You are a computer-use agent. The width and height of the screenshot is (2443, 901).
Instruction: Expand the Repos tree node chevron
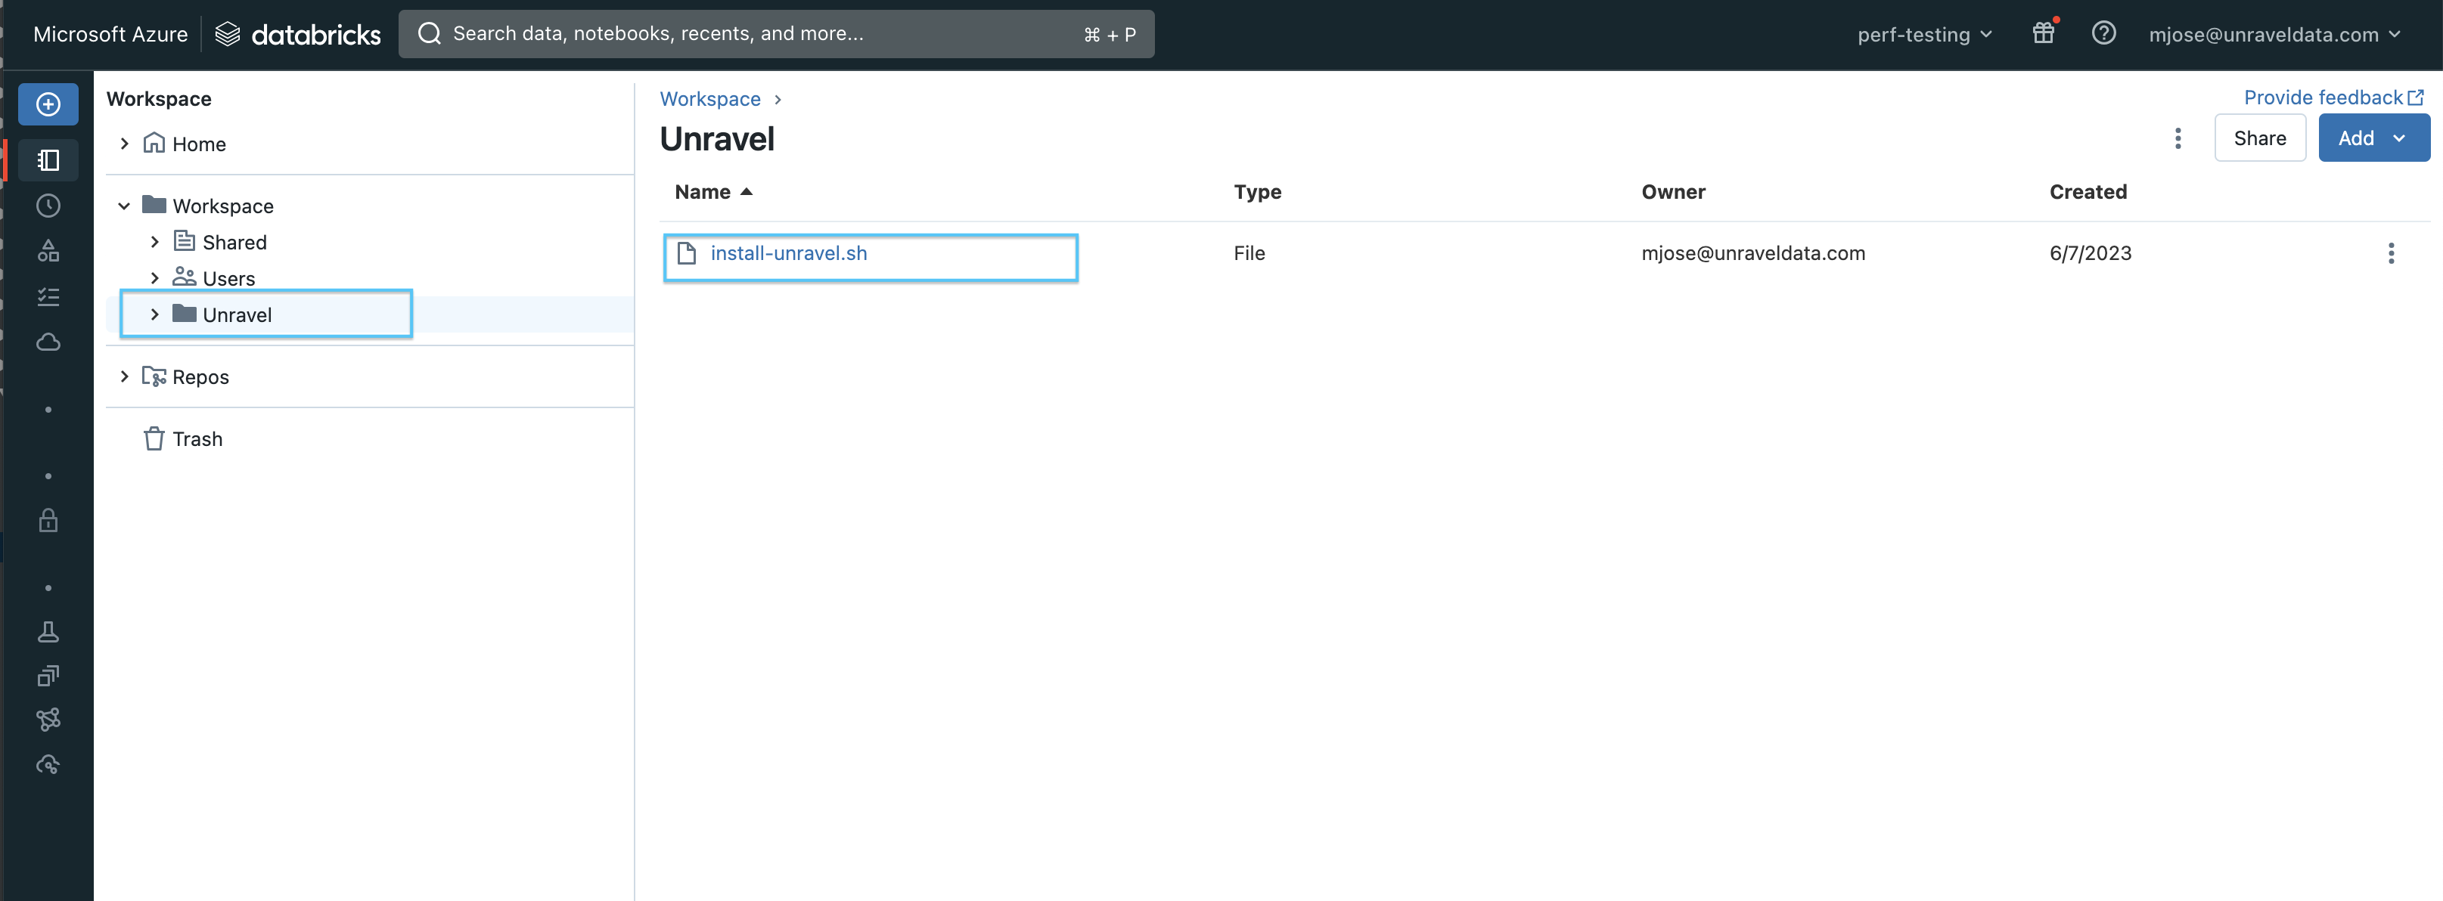(124, 376)
